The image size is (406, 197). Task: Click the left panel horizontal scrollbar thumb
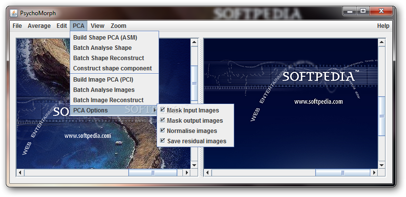[x=153, y=173]
